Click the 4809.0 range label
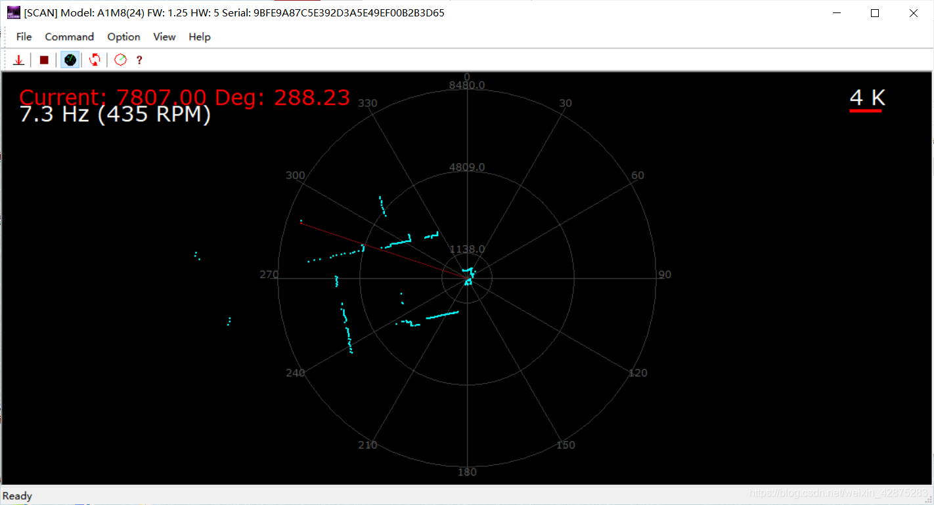Viewport: 934px width, 505px height. click(x=467, y=167)
